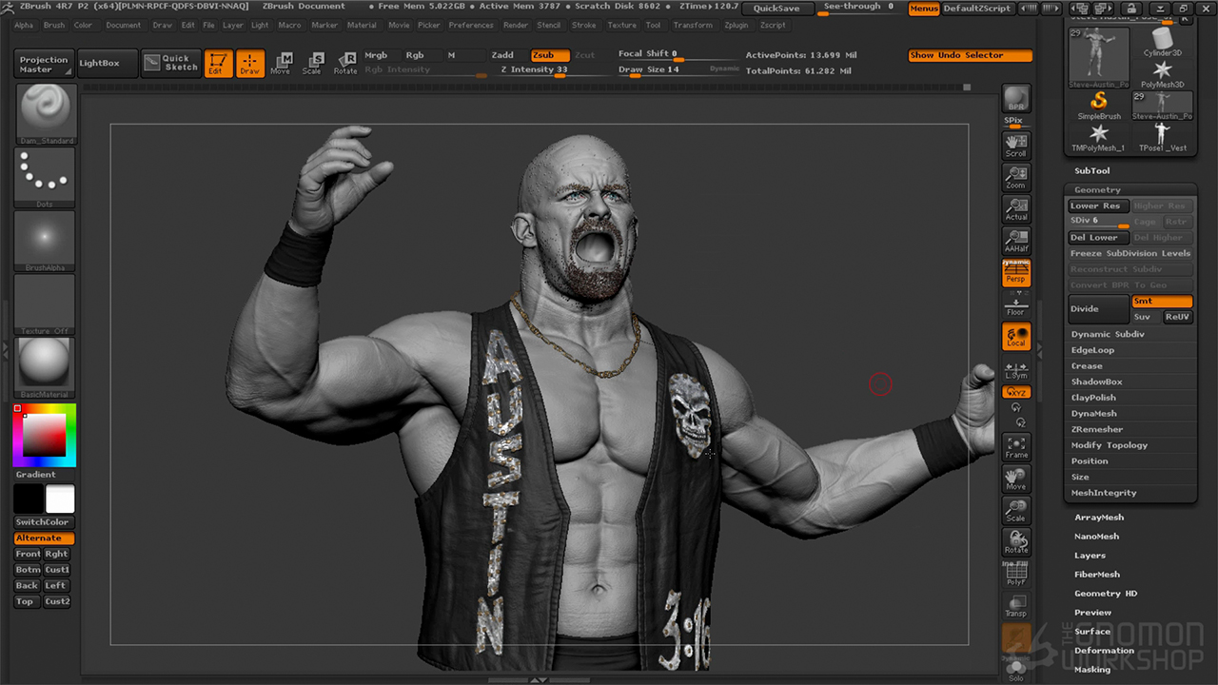The image size is (1218, 685).
Task: Choose the Dam_Standard brush thumbnail
Action: coord(45,112)
